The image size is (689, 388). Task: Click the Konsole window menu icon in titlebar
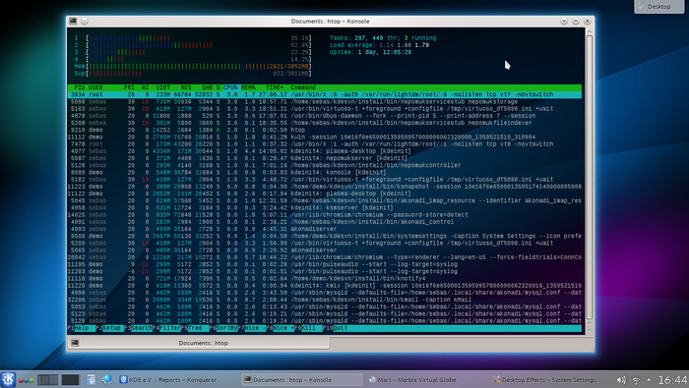73,21
